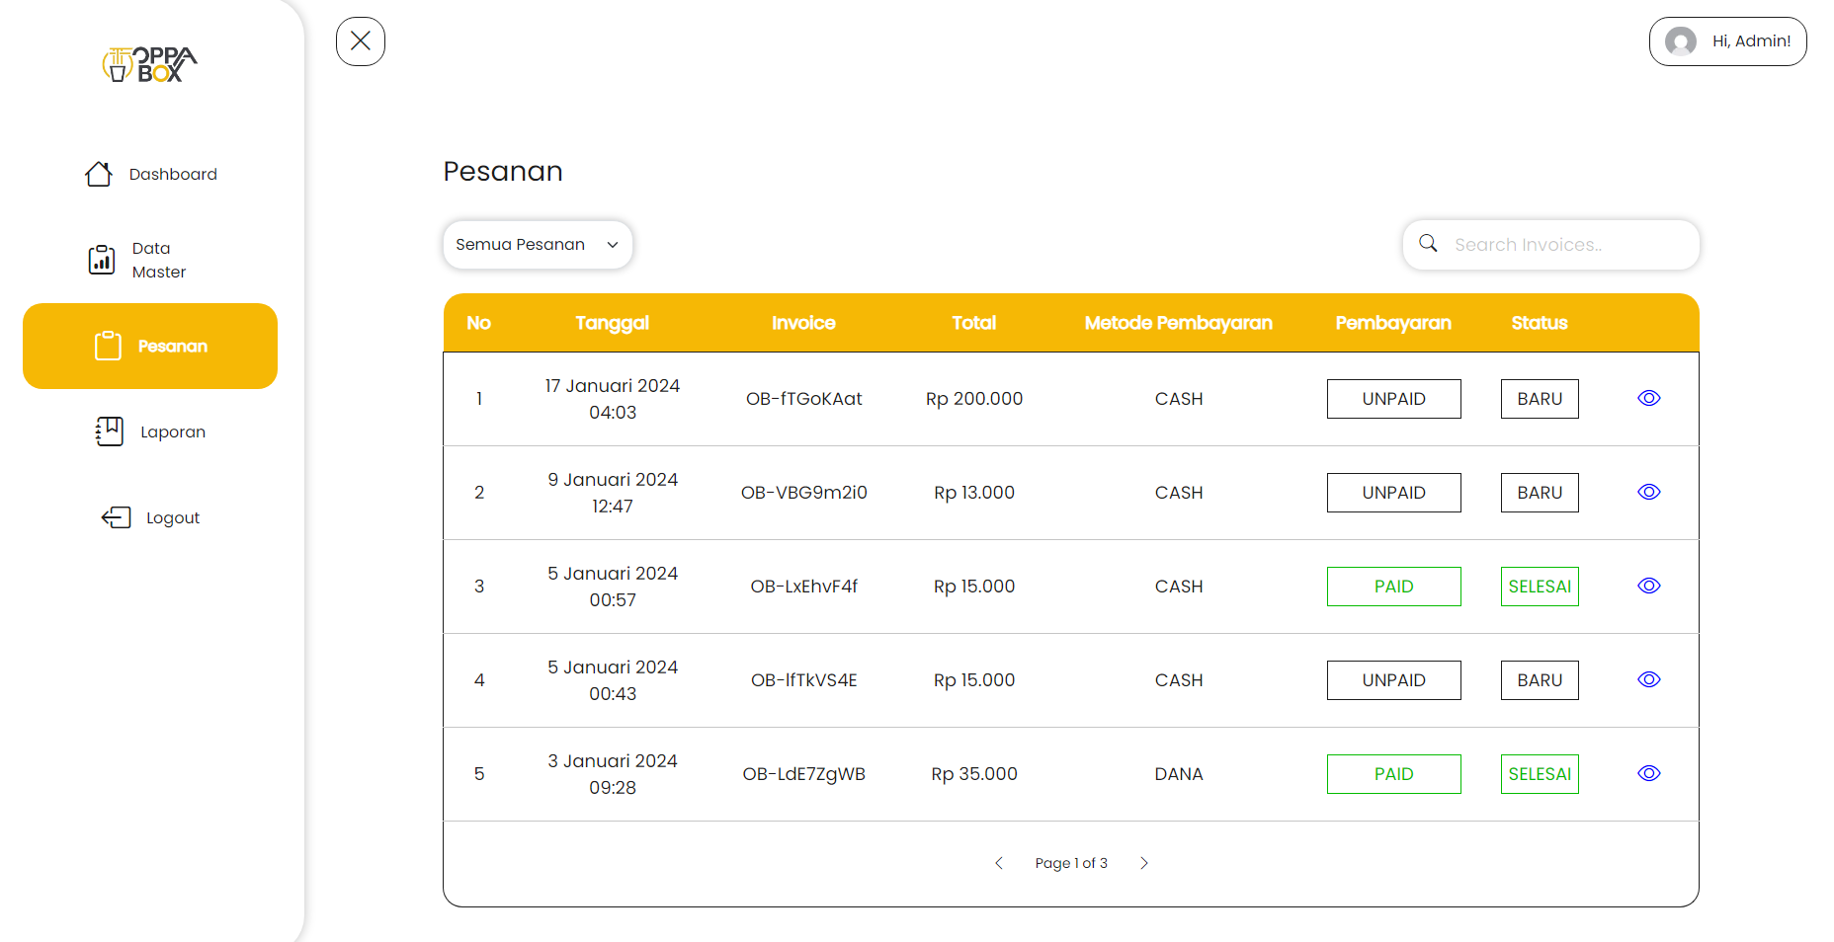View details of invoice OB-LxEhvF4f
Viewport: 1834px width, 942px height.
pyautogui.click(x=1648, y=586)
